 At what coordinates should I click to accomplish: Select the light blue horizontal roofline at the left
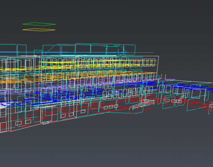coord(14,53)
